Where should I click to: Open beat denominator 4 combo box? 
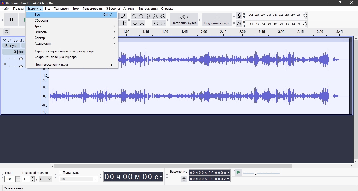pos(45,179)
